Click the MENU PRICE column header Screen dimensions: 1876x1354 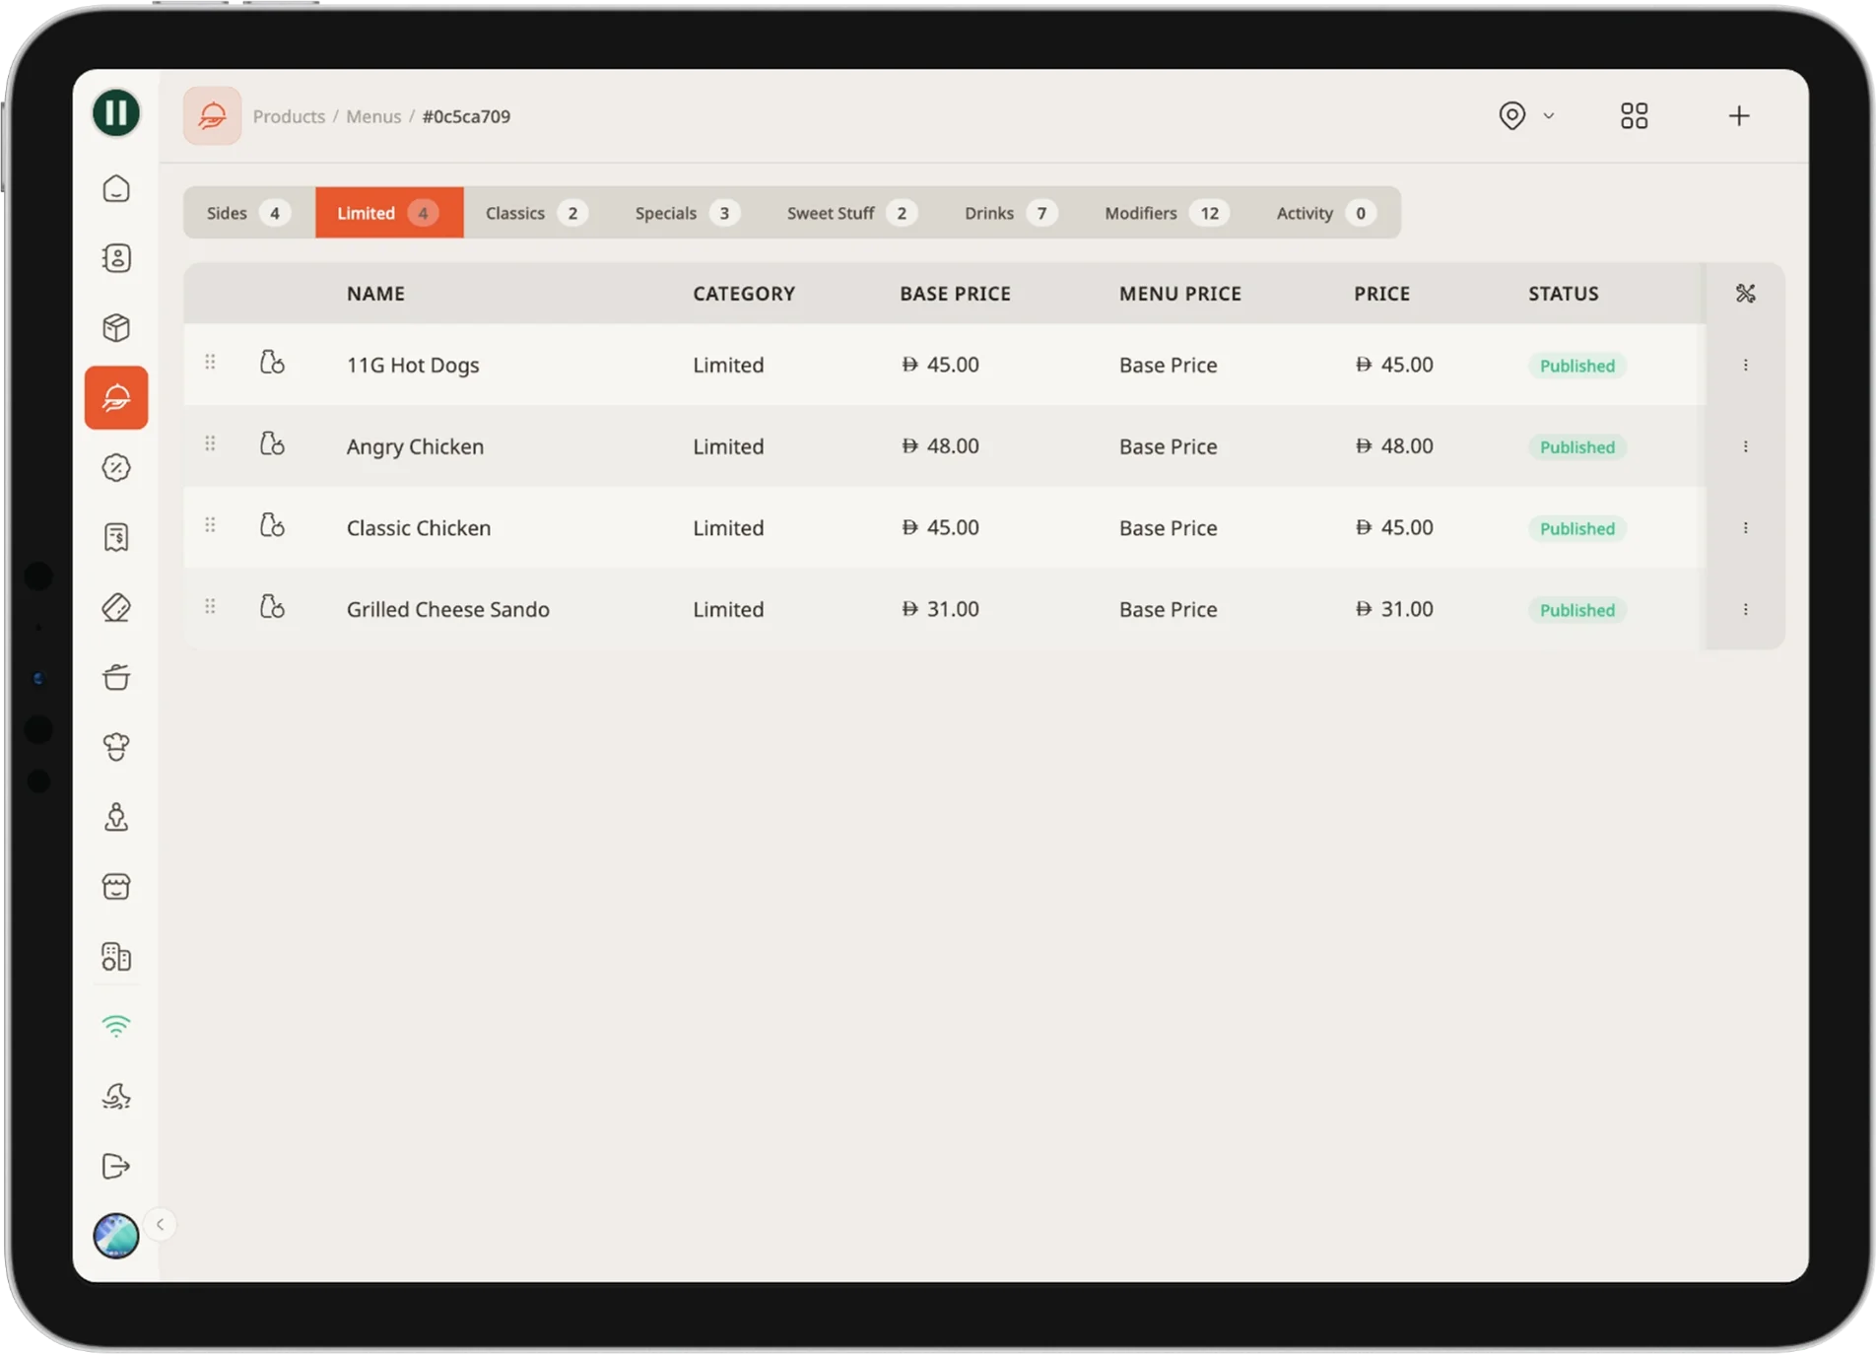(1180, 294)
